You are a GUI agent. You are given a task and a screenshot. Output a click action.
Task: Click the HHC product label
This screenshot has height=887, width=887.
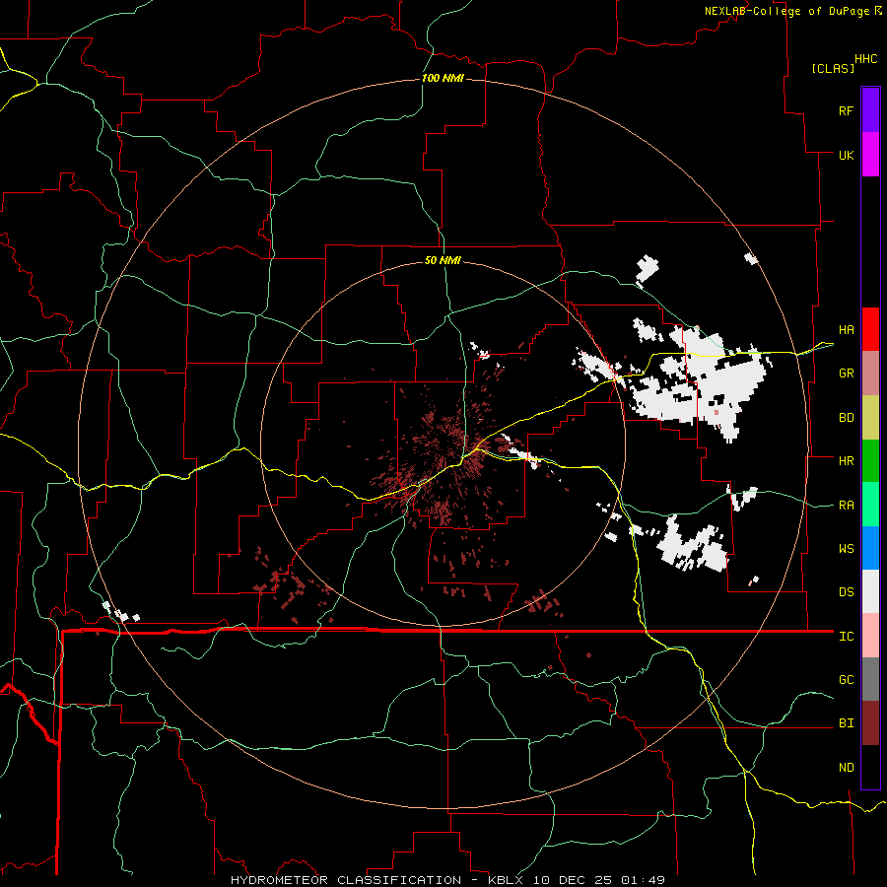click(x=865, y=59)
